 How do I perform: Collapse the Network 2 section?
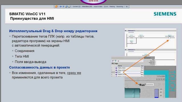coord(126,50)
